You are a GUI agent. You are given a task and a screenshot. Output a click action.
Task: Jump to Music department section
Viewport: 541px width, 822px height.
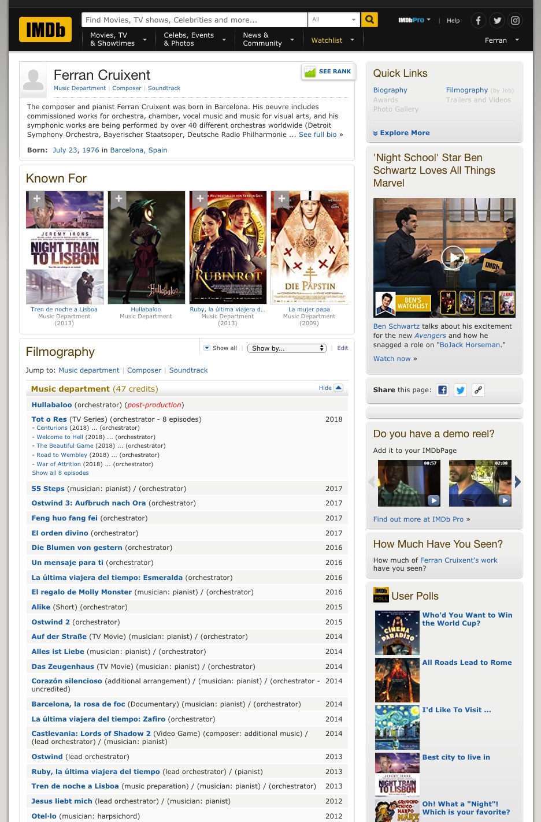point(89,370)
